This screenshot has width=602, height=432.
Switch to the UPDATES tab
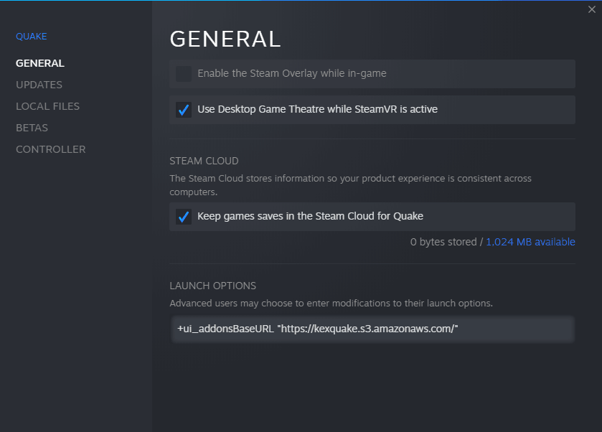(39, 85)
